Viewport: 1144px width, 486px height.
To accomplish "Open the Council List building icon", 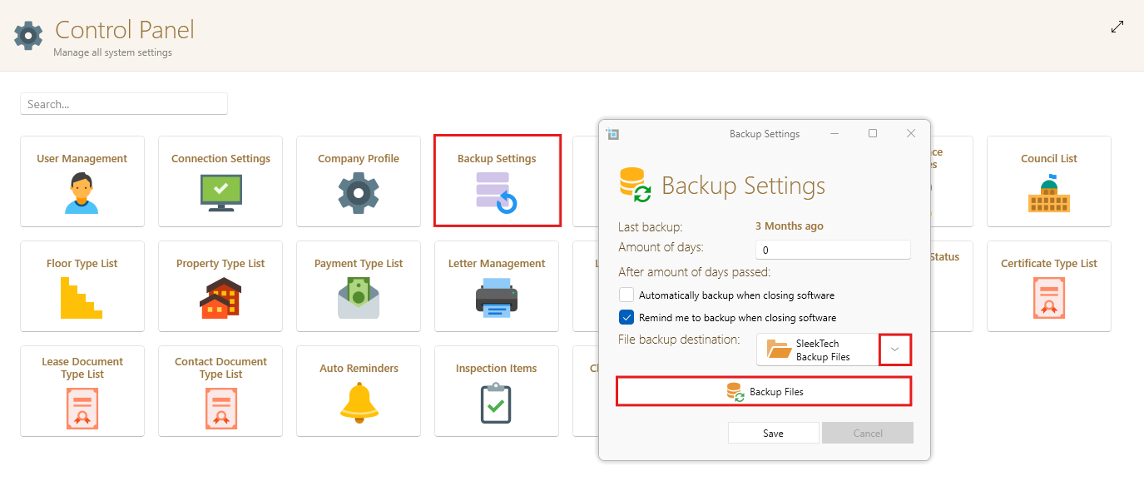I will [1049, 193].
